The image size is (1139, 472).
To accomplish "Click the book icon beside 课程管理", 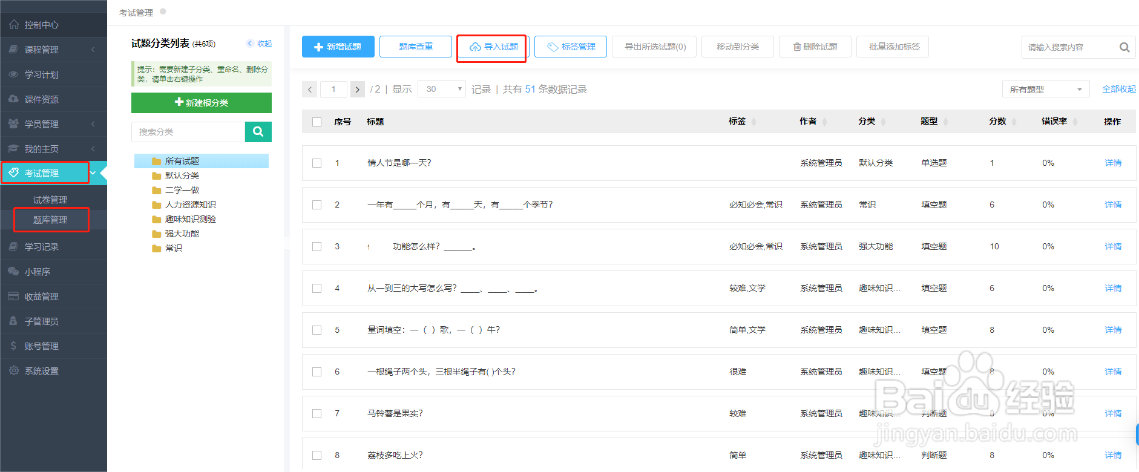I will click(x=13, y=50).
